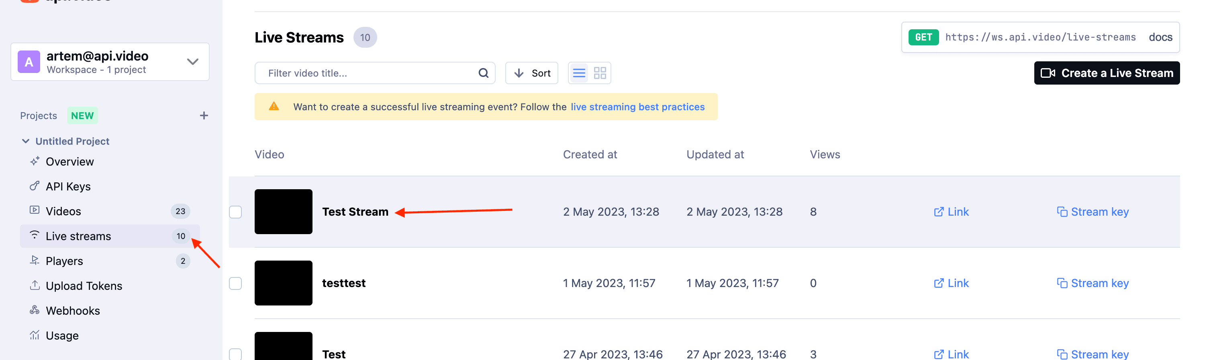1209x360 pixels.
Task: Open the Sort dropdown
Action: (532, 73)
